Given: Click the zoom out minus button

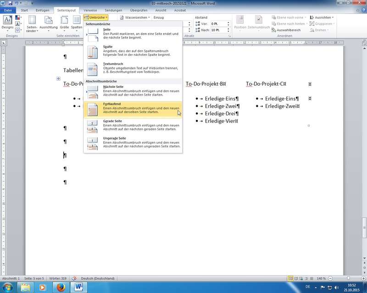Looking at the screenshot, I should [x=330, y=278].
